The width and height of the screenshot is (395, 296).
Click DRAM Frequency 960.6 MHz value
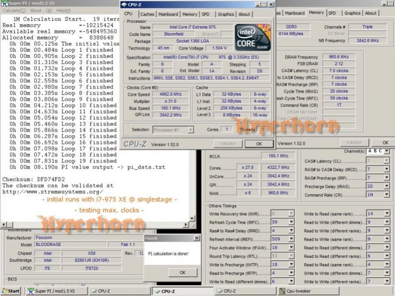pos(339,57)
